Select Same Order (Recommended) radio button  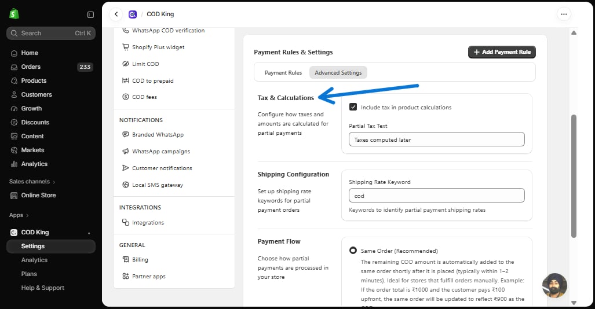click(353, 250)
